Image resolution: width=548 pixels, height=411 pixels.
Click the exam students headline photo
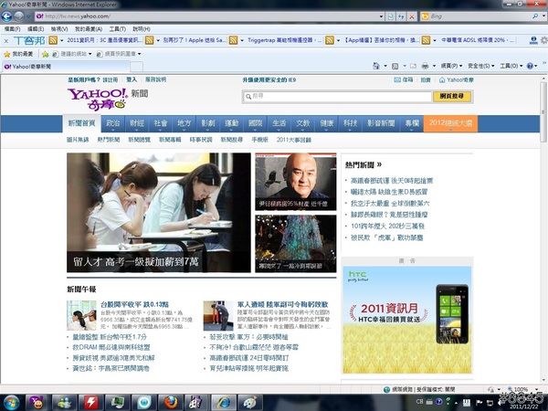158,212
